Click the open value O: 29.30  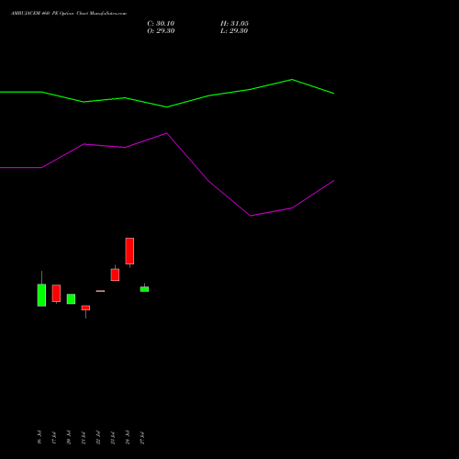[x=161, y=31]
